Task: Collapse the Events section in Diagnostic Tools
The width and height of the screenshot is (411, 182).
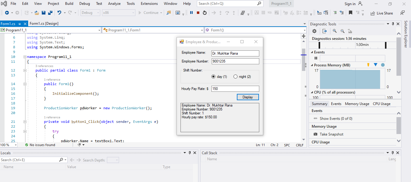Action: point(312,52)
